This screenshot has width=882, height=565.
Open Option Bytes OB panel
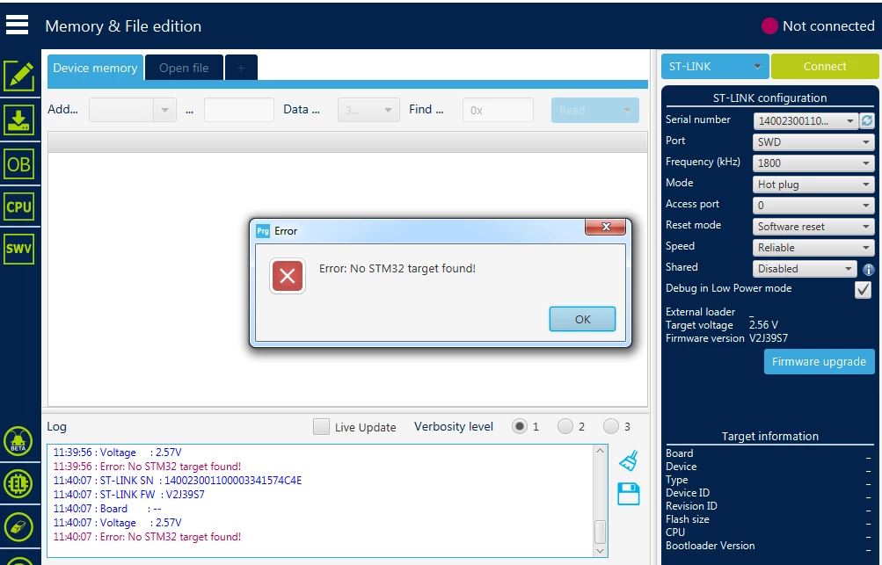[x=19, y=164]
